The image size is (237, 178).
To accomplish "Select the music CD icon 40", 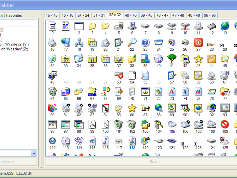I will (x=158, y=59).
